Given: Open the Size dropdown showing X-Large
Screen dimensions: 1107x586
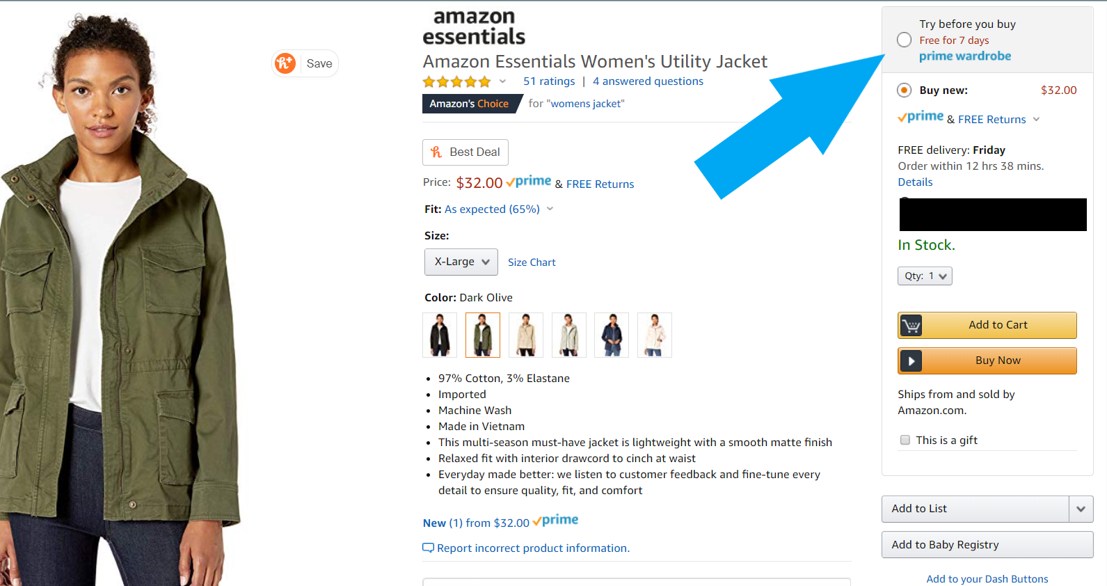Looking at the screenshot, I should 461,262.
